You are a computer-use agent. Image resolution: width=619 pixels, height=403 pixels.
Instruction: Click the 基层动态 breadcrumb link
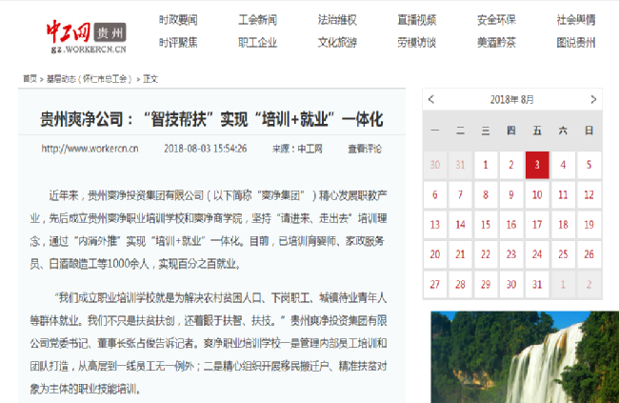point(90,79)
